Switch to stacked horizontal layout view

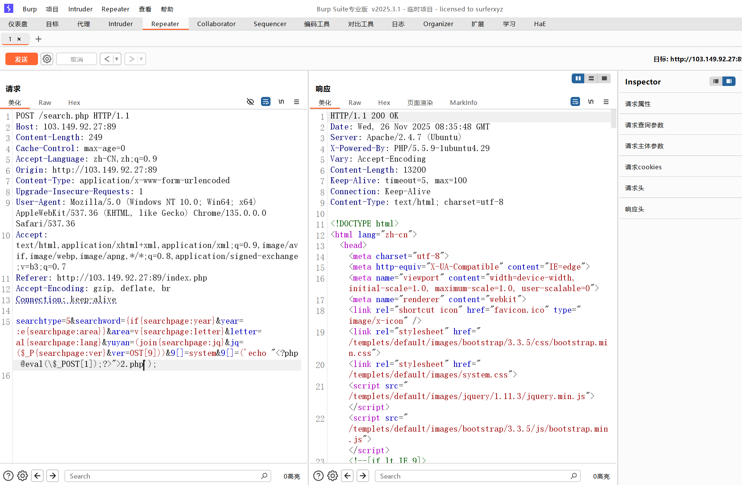tap(591, 78)
